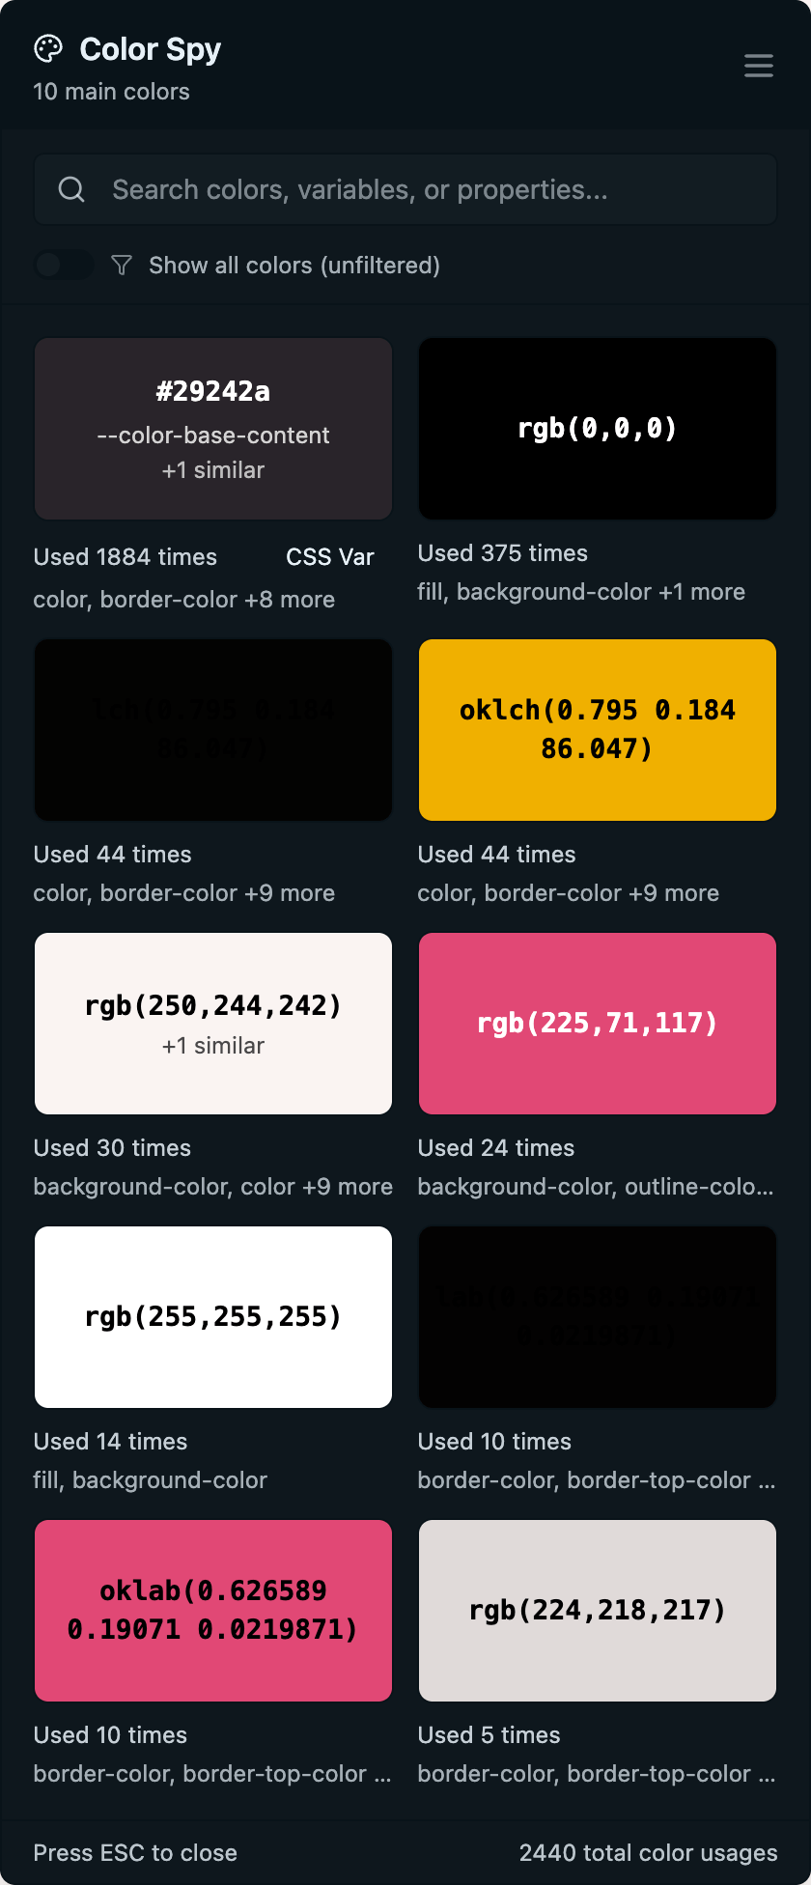Click the CSS Var badge
The width and height of the screenshot is (811, 1885).
pyautogui.click(x=329, y=557)
